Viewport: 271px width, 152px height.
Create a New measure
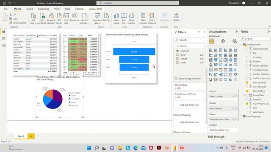[x=143, y=19]
